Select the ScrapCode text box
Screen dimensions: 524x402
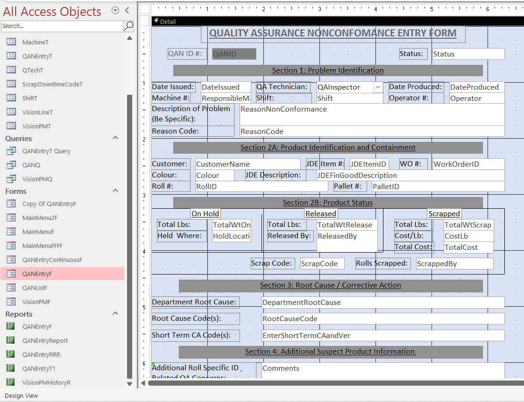point(322,264)
